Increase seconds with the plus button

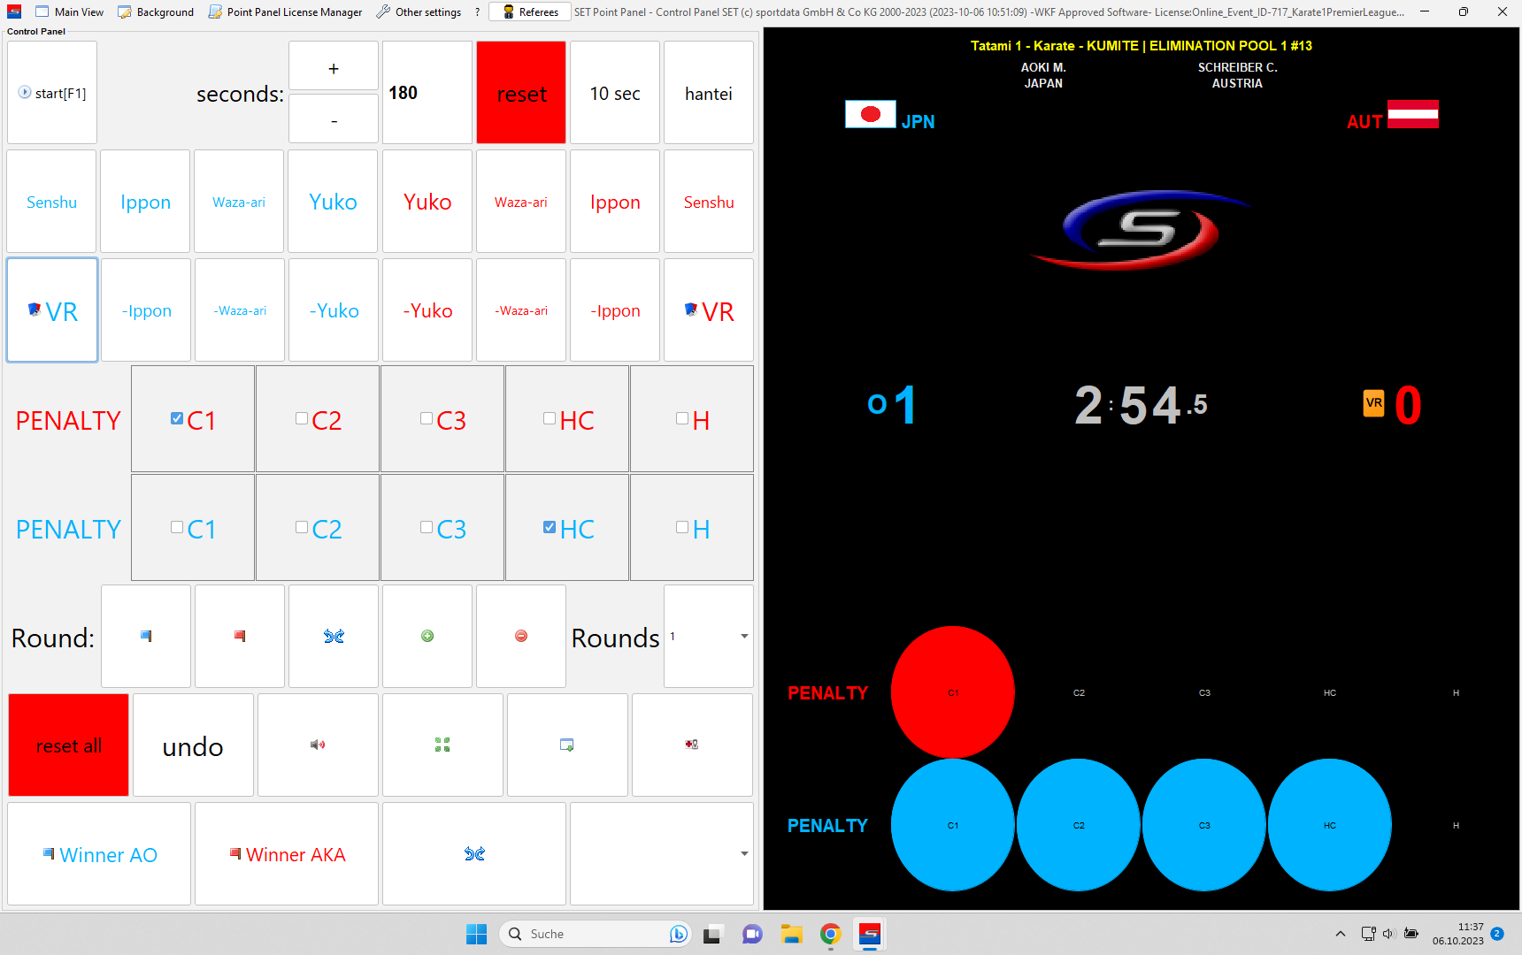tap(334, 66)
